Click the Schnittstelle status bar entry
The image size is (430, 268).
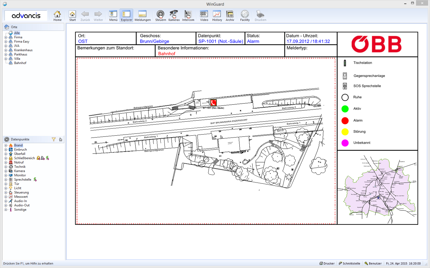click(349, 263)
